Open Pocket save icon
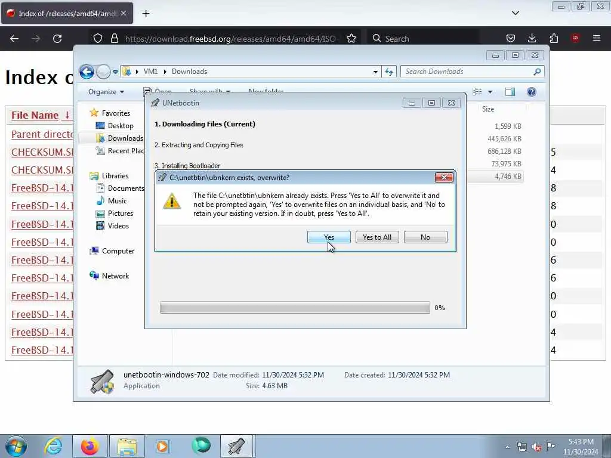 (x=511, y=39)
